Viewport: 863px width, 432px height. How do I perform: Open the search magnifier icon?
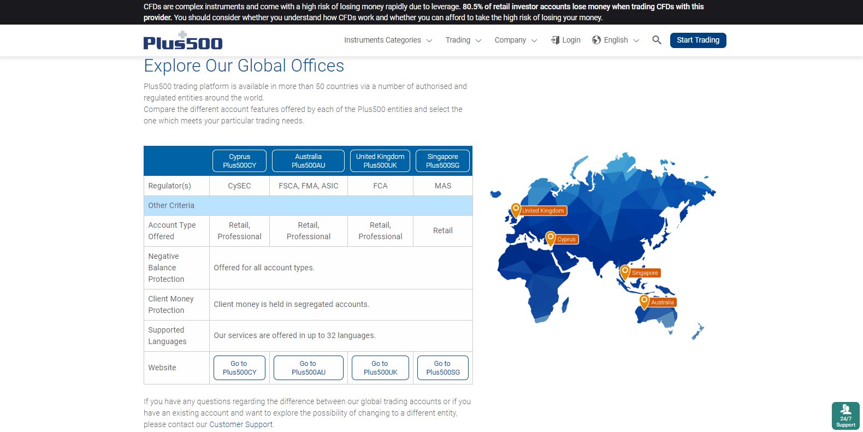click(657, 40)
